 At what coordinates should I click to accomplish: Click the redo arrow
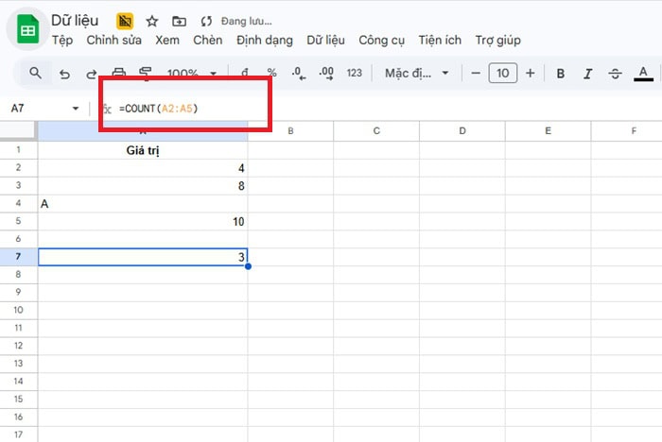tap(92, 74)
